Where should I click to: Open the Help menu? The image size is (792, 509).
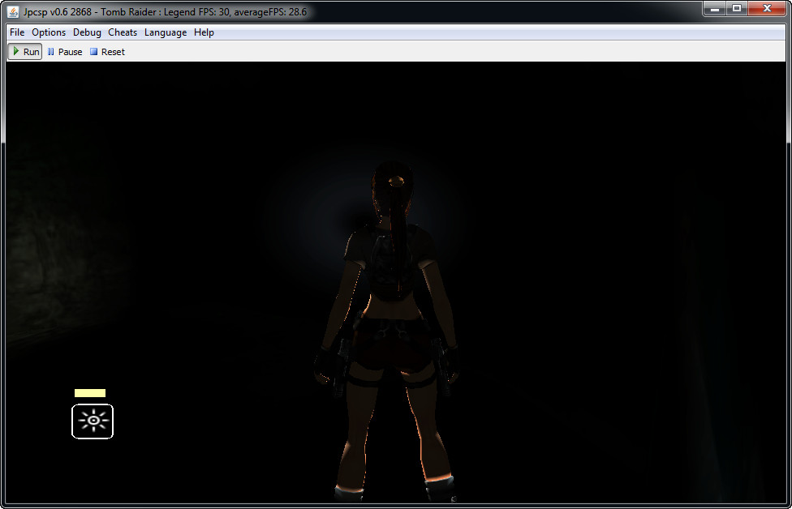click(204, 32)
